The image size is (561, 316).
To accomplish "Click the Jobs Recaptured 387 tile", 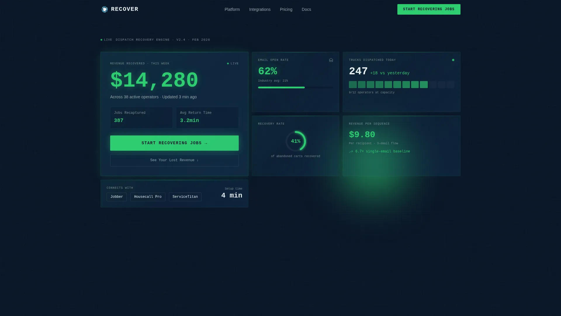I will [141, 117].
